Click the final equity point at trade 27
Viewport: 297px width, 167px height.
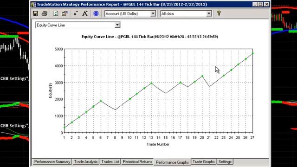pyautogui.click(x=252, y=53)
